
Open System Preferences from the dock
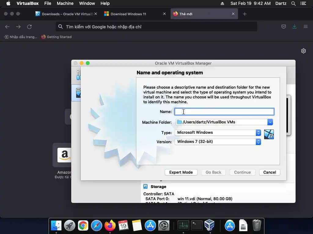164,226
